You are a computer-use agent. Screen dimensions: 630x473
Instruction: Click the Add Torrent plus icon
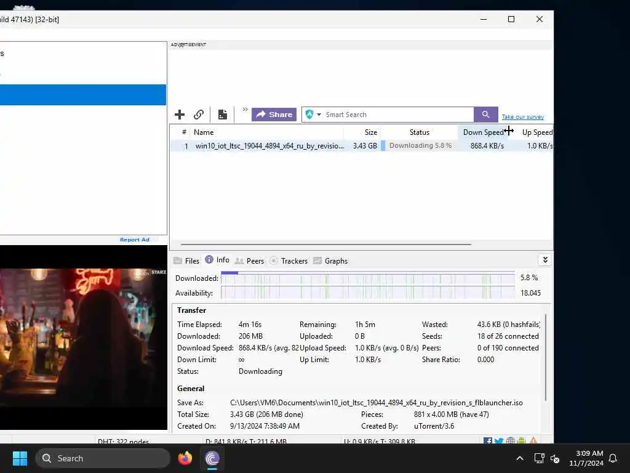(x=180, y=115)
